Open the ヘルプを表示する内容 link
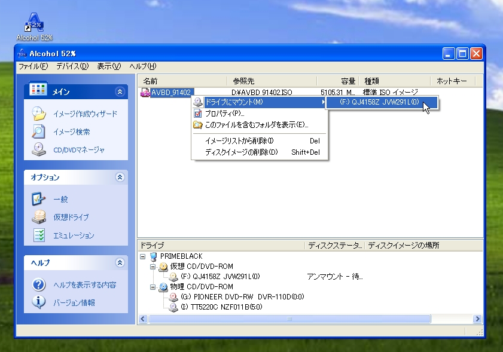 pos(85,285)
